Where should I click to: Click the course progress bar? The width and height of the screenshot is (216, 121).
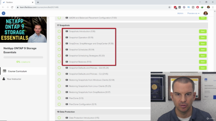[23, 57]
